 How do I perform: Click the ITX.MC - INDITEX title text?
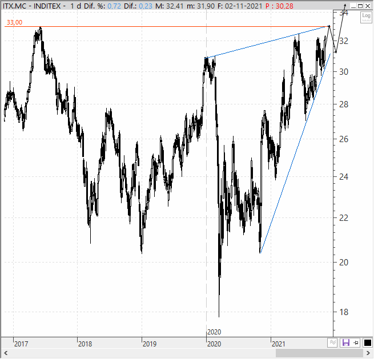pyautogui.click(x=32, y=6)
